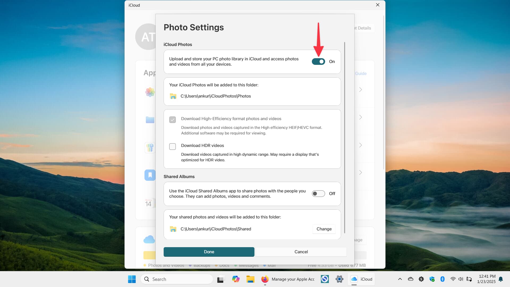This screenshot has width=510, height=287.
Task: Open the Windows Start menu
Action: (132, 279)
